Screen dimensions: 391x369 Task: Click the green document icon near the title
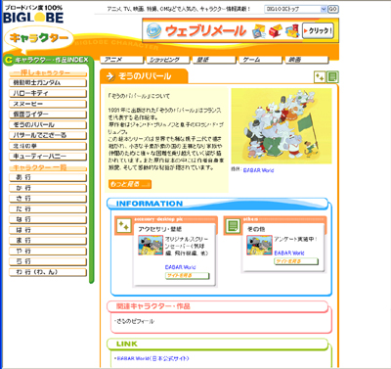coord(332,77)
